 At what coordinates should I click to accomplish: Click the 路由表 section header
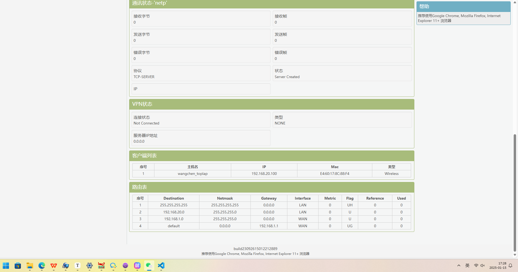pyautogui.click(x=272, y=187)
